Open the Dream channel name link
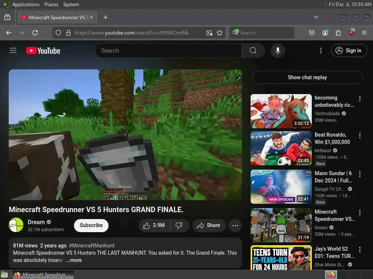Screen dimensions: 373x279 [x=36, y=222]
